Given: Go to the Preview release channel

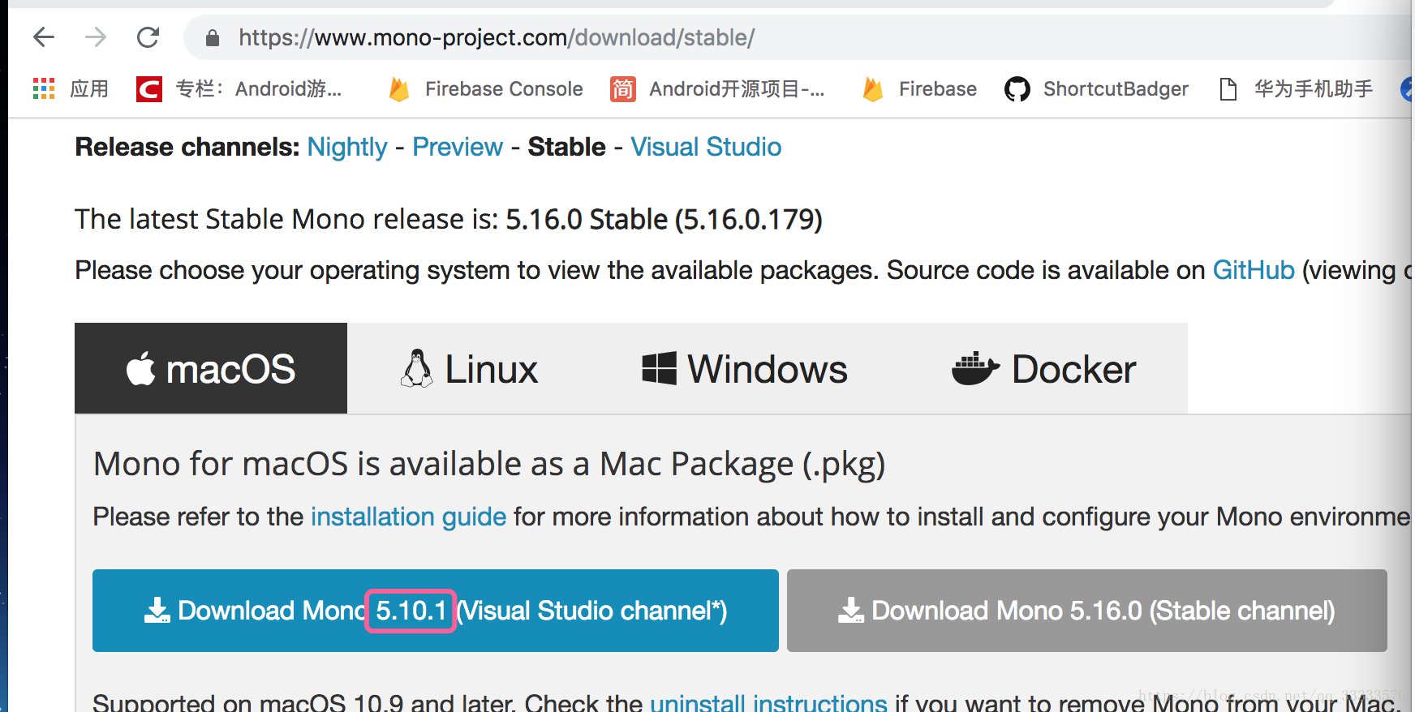Looking at the screenshot, I should pyautogui.click(x=458, y=147).
